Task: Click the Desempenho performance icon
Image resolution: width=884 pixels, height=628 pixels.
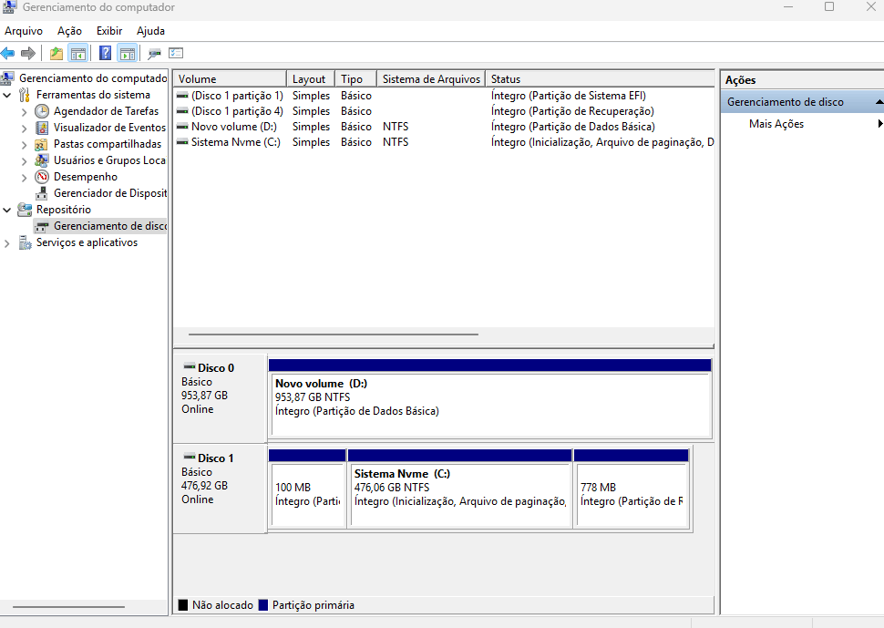Action: pos(42,177)
